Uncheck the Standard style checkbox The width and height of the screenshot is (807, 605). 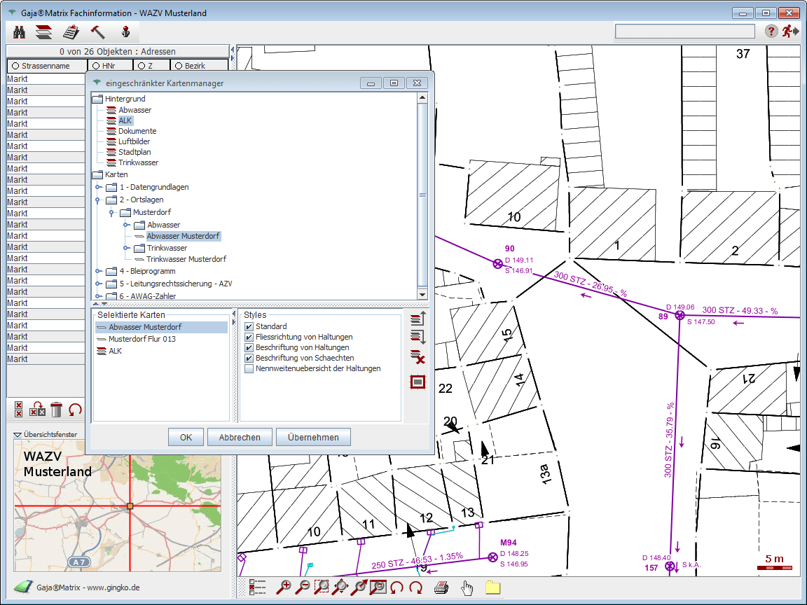click(249, 326)
